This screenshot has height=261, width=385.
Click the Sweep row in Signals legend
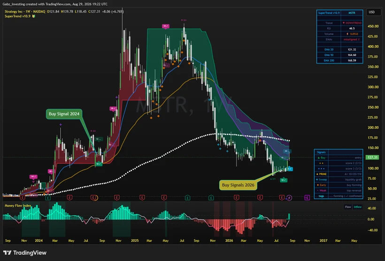(339, 180)
